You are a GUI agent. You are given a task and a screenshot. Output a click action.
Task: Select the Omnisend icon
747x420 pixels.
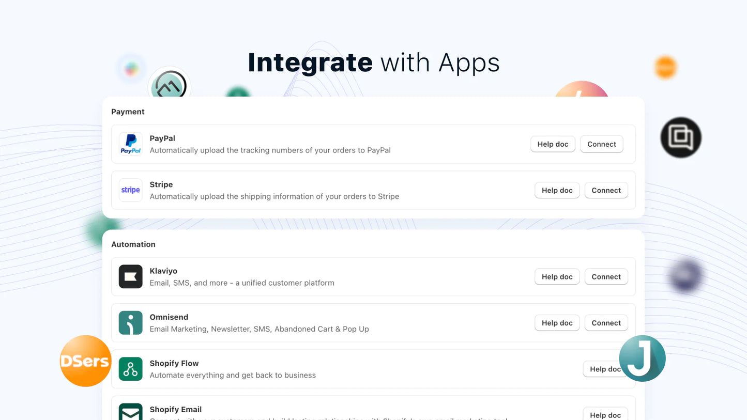(x=130, y=322)
